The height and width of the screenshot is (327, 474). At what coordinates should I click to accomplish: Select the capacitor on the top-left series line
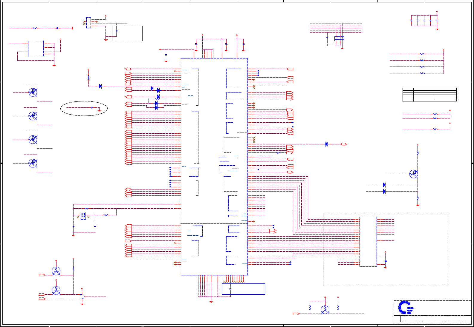click(x=57, y=28)
